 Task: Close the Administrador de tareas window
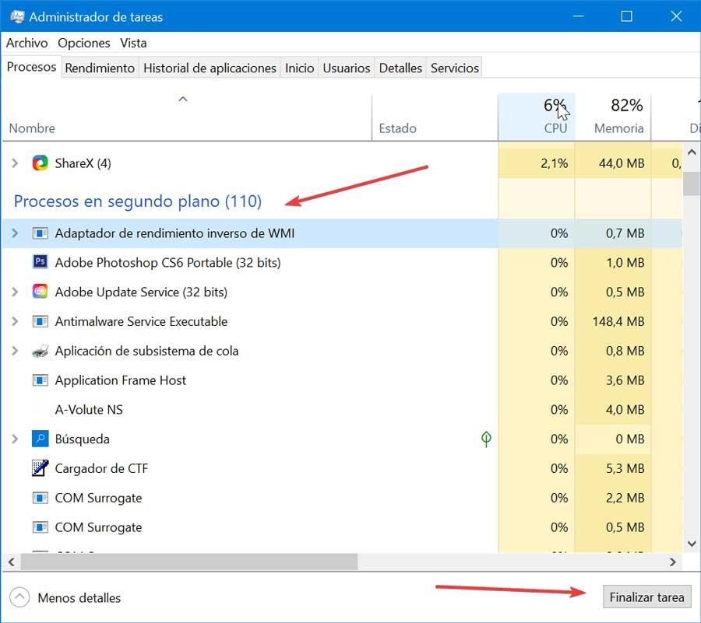tap(676, 16)
